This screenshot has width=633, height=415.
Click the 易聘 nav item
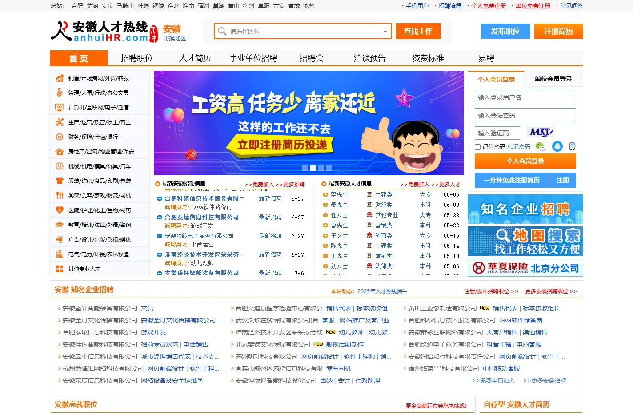[x=486, y=58]
